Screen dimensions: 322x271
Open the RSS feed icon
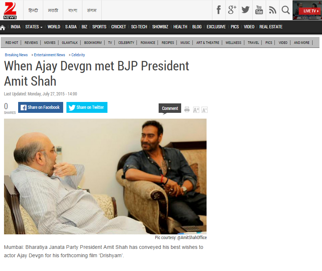tap(273, 10)
